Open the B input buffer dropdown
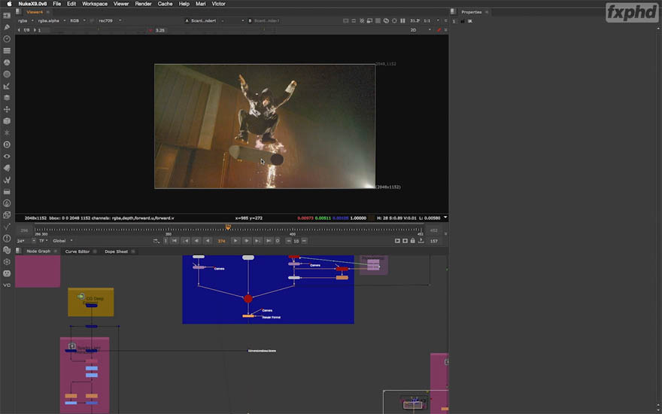Viewport: 662px width, 414px height. pyautogui.click(x=264, y=21)
